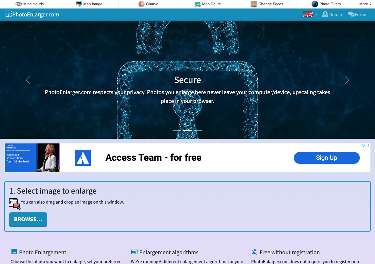Select the first carousel slide indicator

tap(177, 131)
